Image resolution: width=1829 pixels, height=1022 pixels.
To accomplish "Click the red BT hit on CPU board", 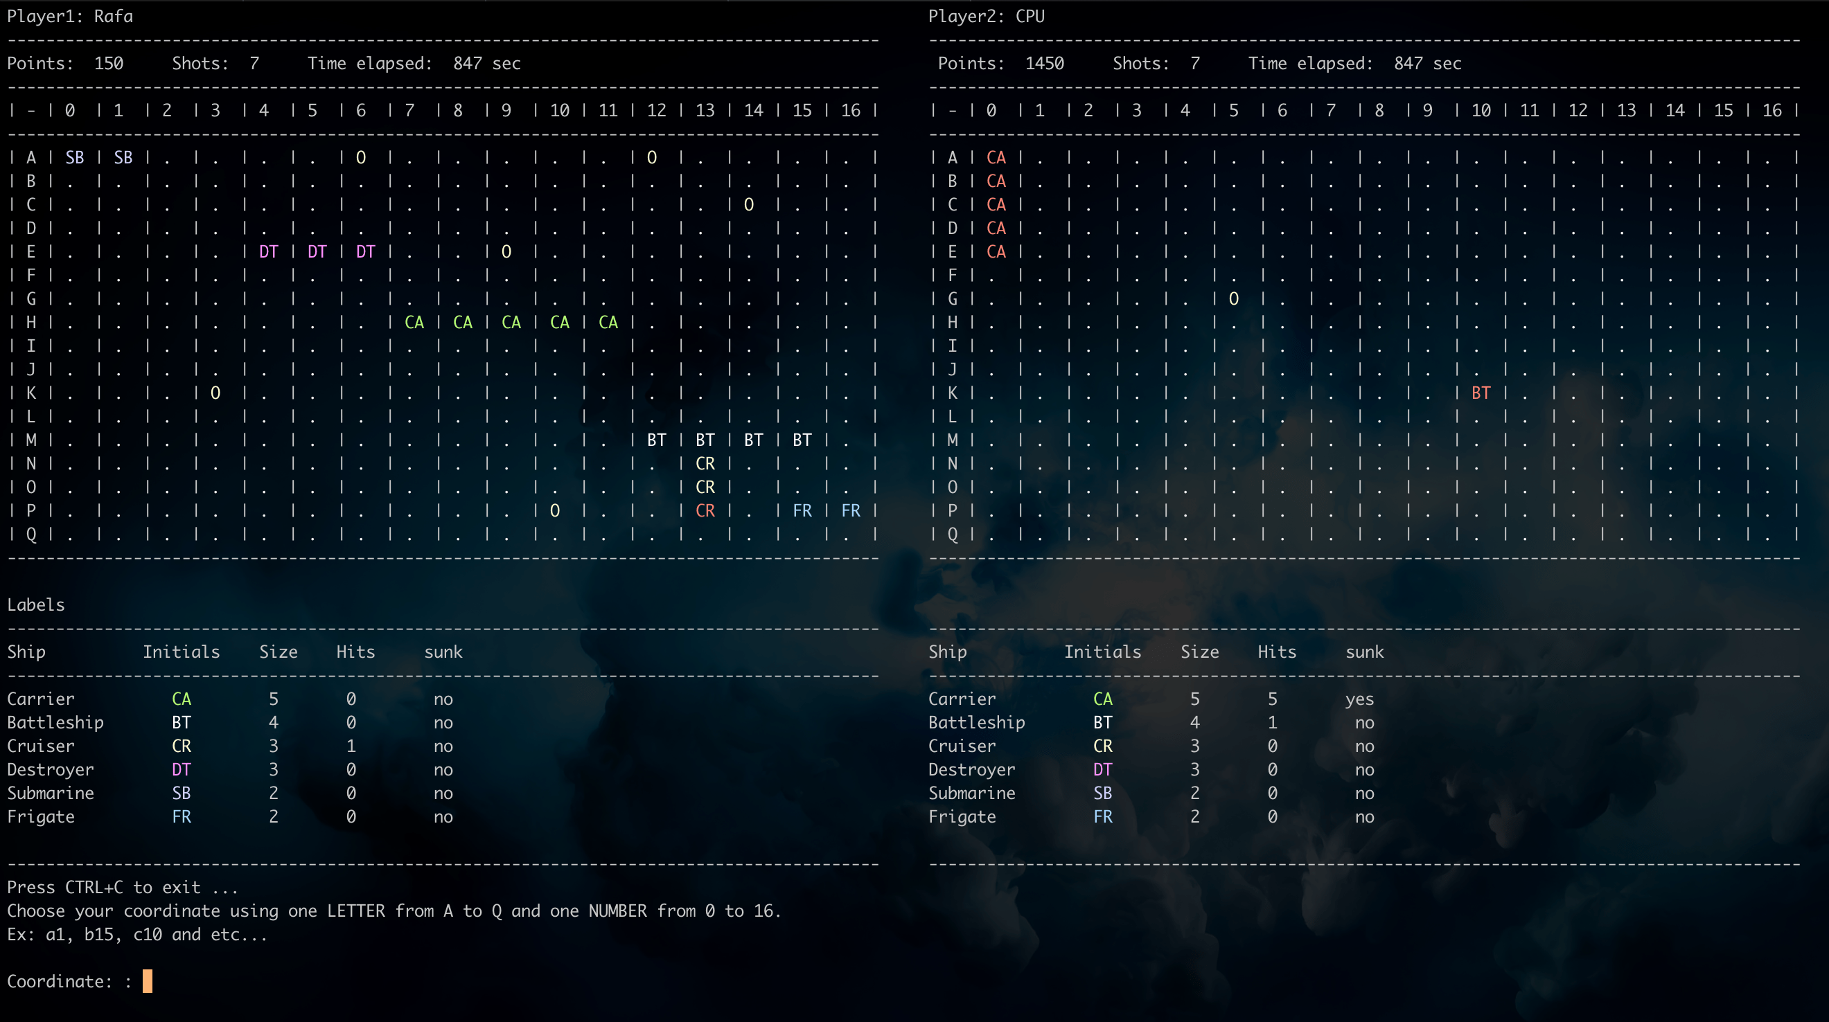I will [1481, 393].
